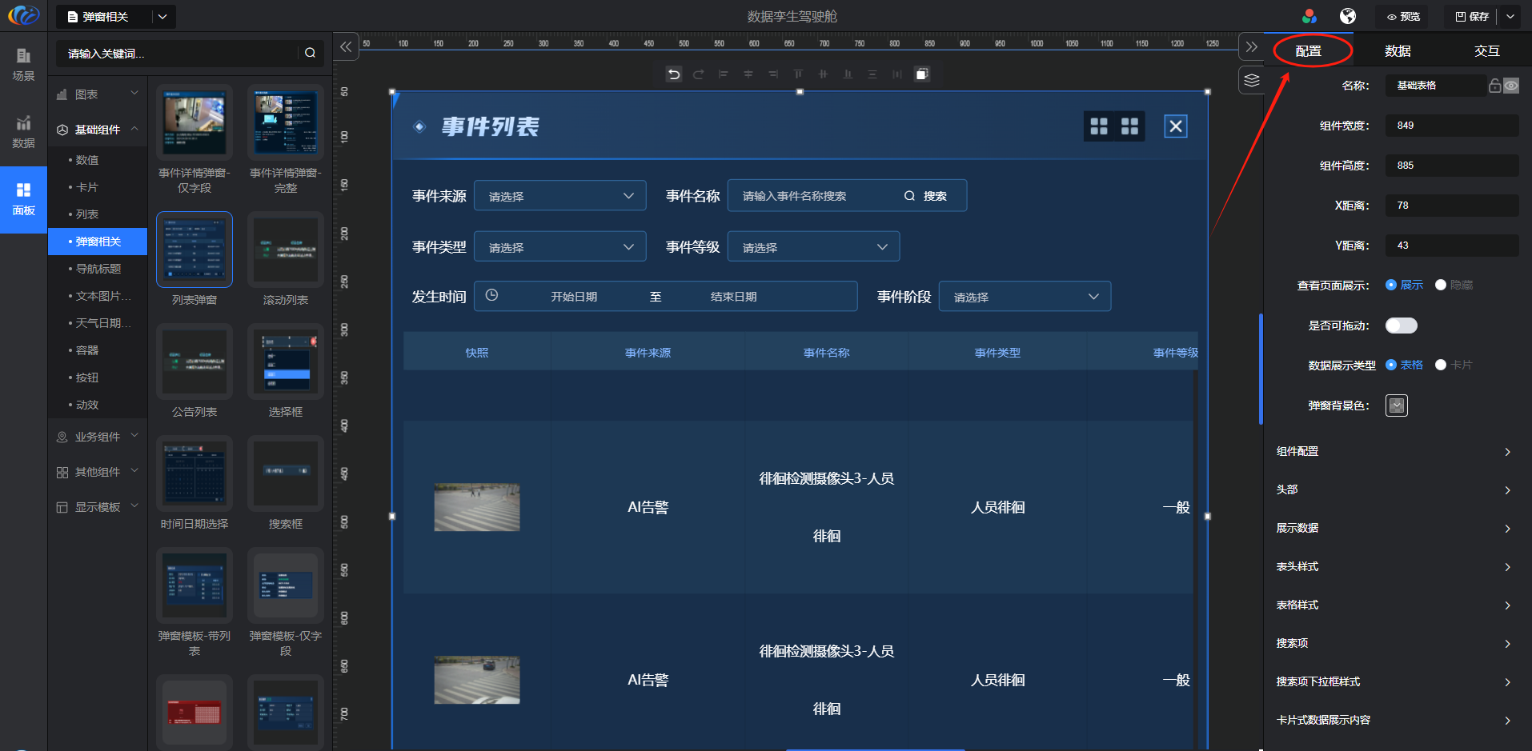The width and height of the screenshot is (1532, 751).
Task: Switch to the 数据 tab
Action: click(x=1398, y=51)
